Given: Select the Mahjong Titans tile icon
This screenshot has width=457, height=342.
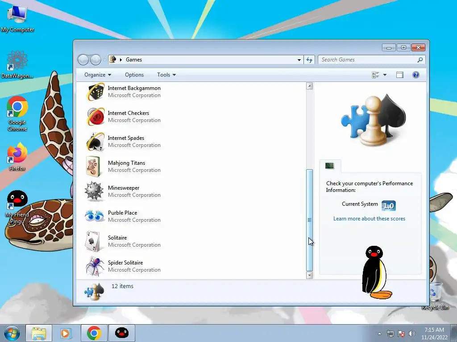Looking at the screenshot, I should click(x=93, y=167).
